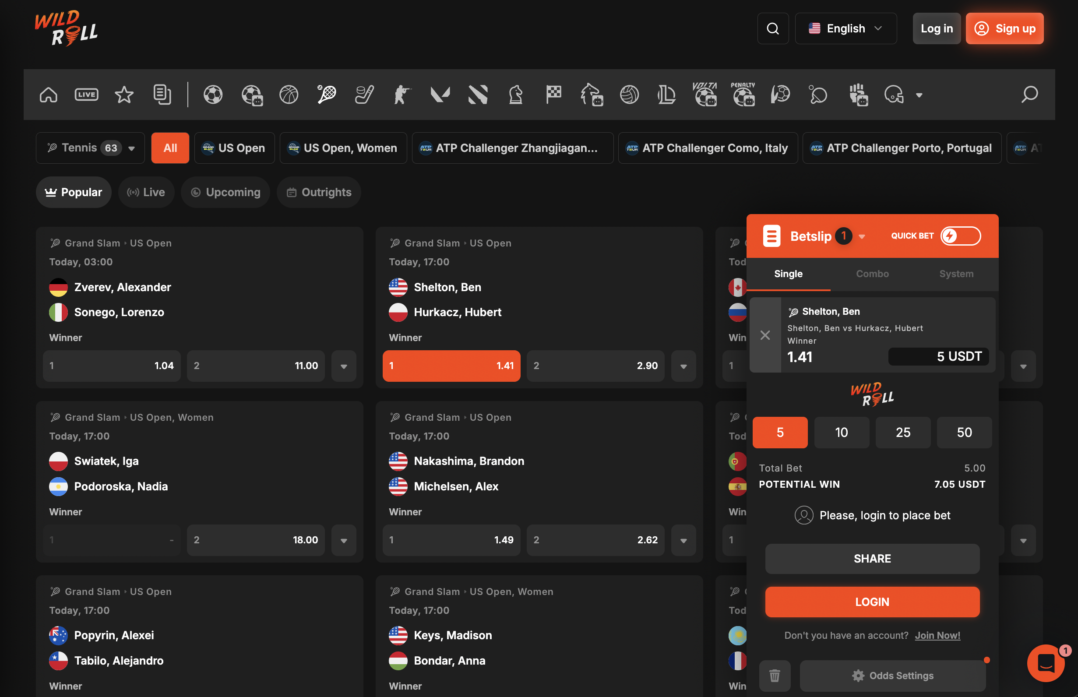Open the English language dropdown
This screenshot has height=697, width=1078.
tap(845, 28)
